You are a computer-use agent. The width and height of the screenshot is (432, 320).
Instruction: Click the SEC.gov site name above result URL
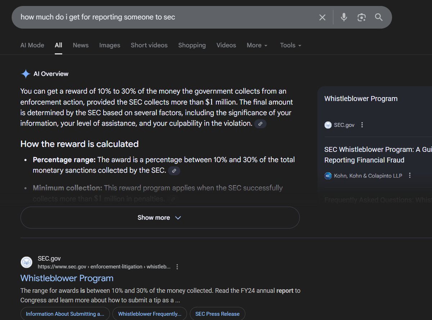[49, 259]
